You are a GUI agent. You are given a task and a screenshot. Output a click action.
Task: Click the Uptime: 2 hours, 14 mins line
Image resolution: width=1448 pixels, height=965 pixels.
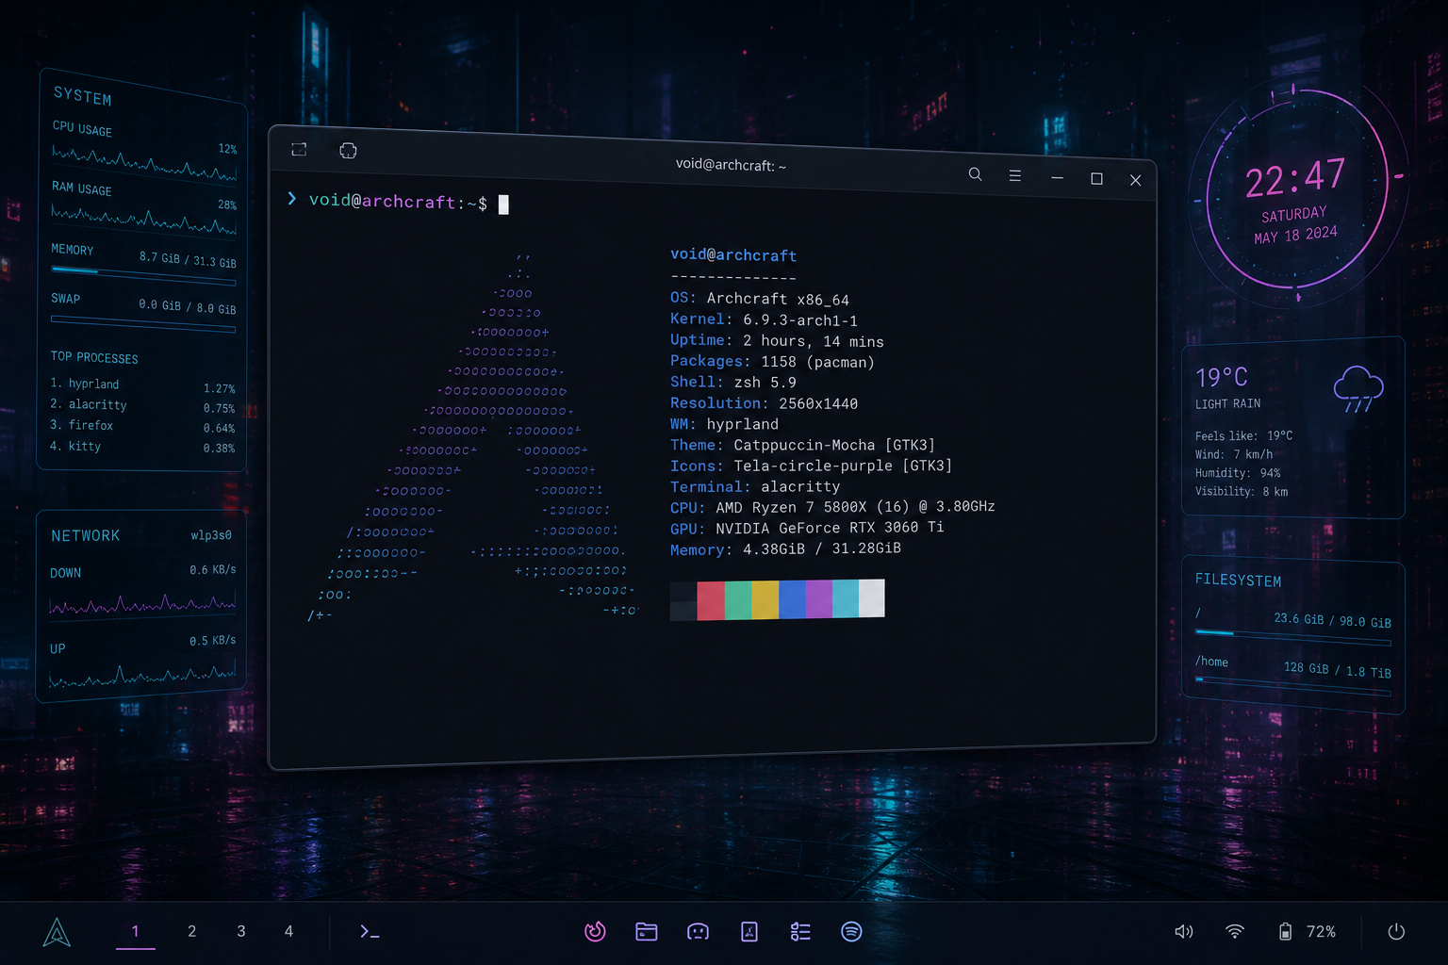click(x=777, y=341)
